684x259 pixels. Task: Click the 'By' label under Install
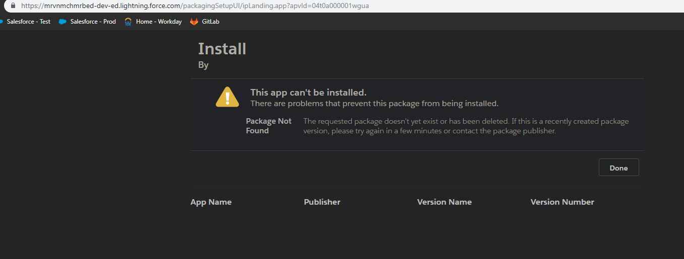[203, 65]
